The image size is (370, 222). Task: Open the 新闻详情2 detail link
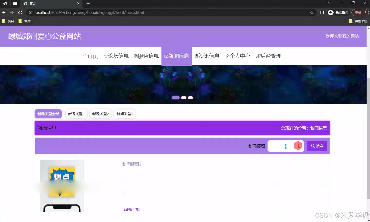132,209
